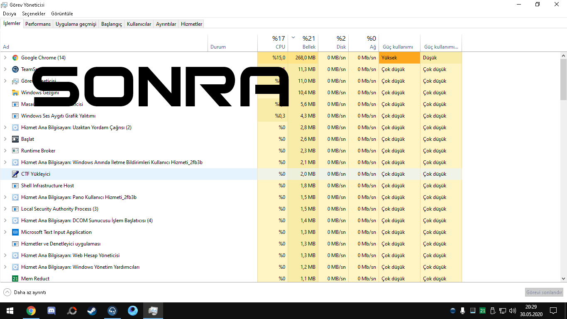
Task: Click the vertical scrollbar thumb in process list
Action: [x=563, y=79]
